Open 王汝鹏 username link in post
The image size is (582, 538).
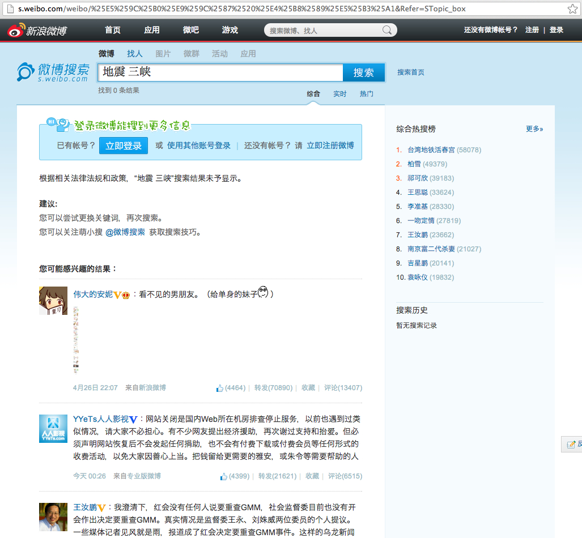pyautogui.click(x=85, y=507)
